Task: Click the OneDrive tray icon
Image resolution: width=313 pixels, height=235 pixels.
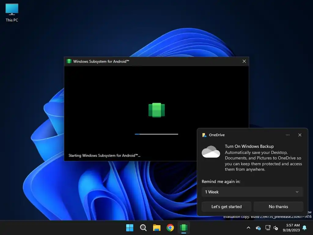Action: coord(258,228)
